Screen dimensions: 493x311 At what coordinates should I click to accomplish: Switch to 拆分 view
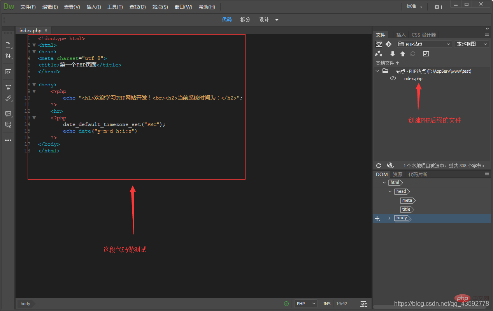point(245,19)
